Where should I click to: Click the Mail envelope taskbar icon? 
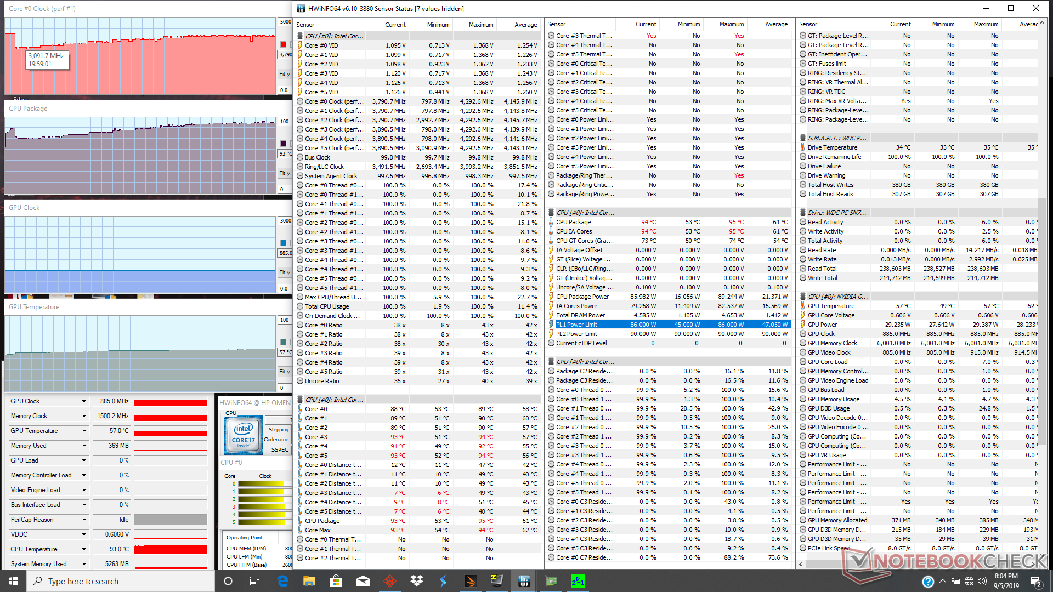pos(363,581)
